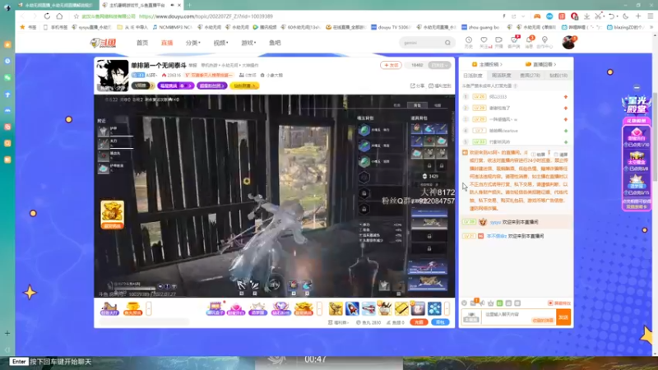
Task: Open the new tab plus button in the tab bar
Action: point(189,5)
